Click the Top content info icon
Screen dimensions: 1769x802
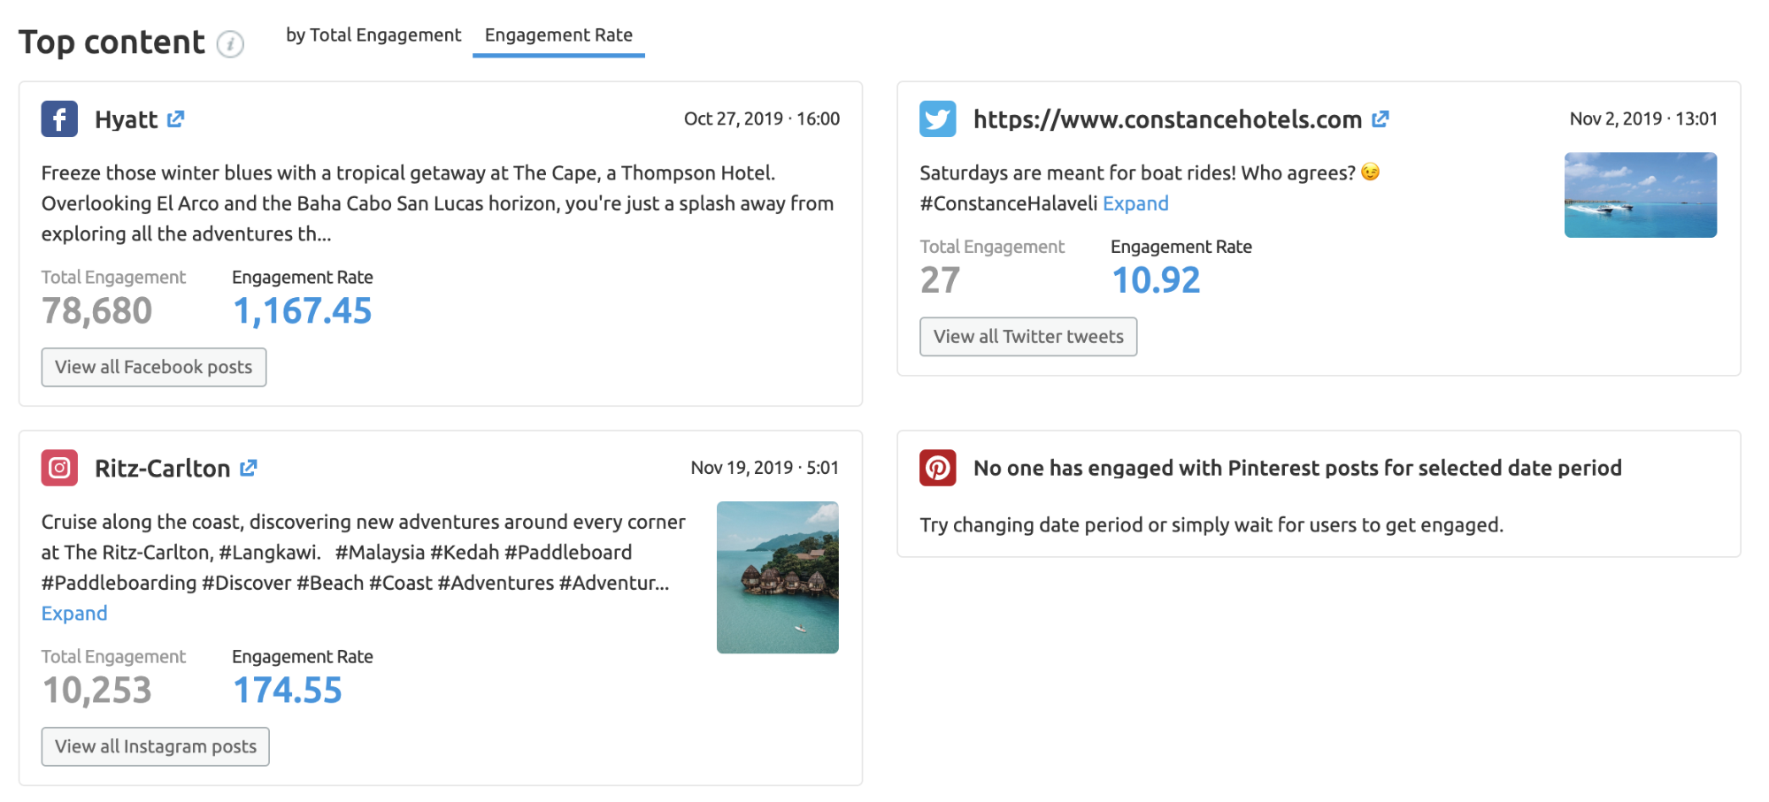click(230, 44)
